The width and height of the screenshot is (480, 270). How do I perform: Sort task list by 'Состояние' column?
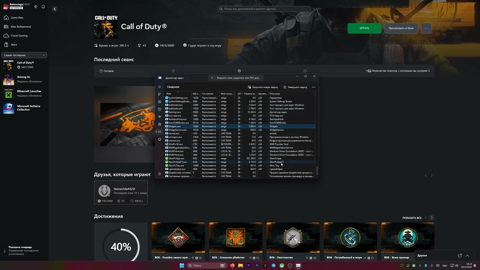[x=210, y=94]
